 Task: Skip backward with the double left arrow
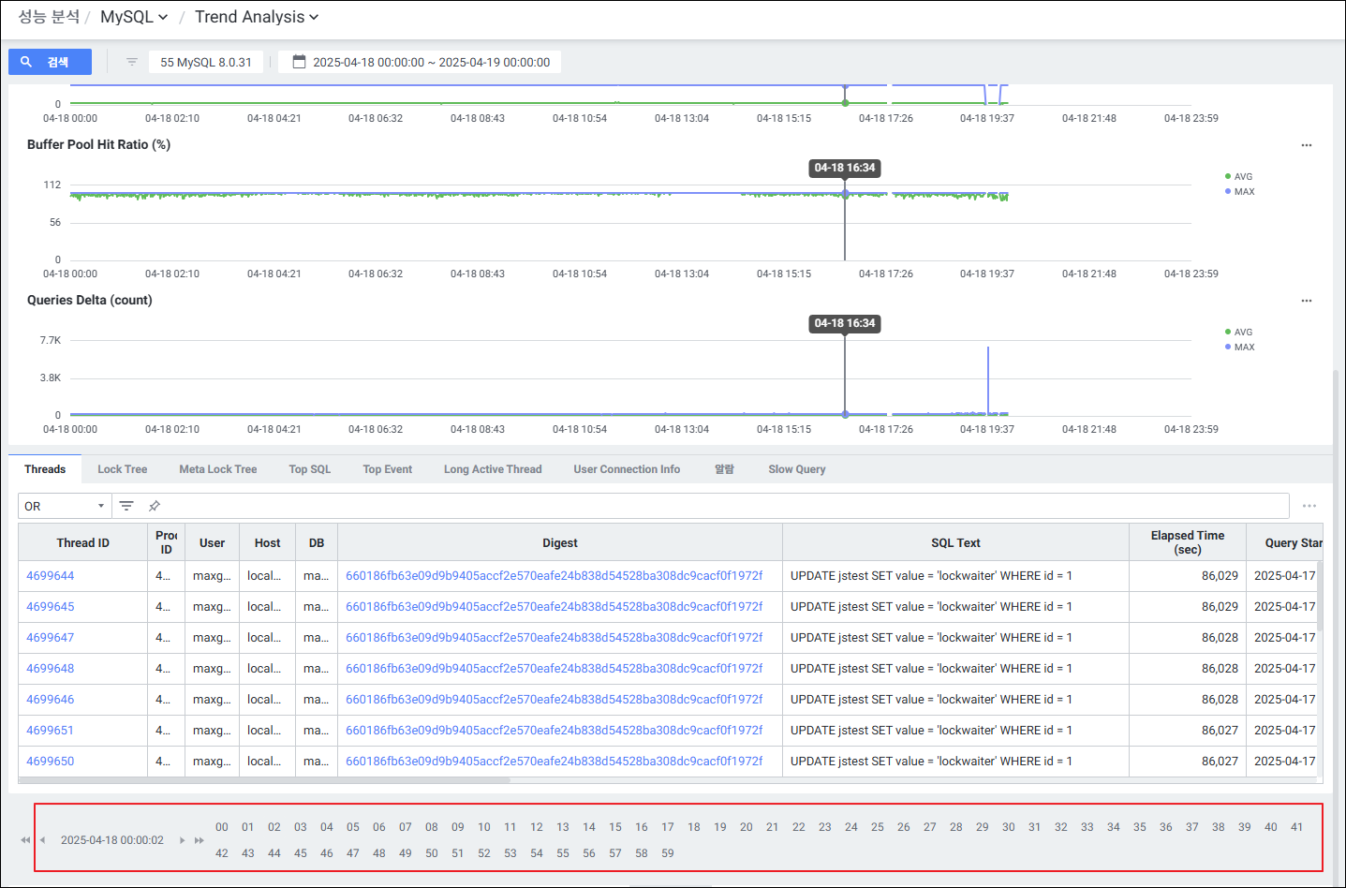pos(25,840)
